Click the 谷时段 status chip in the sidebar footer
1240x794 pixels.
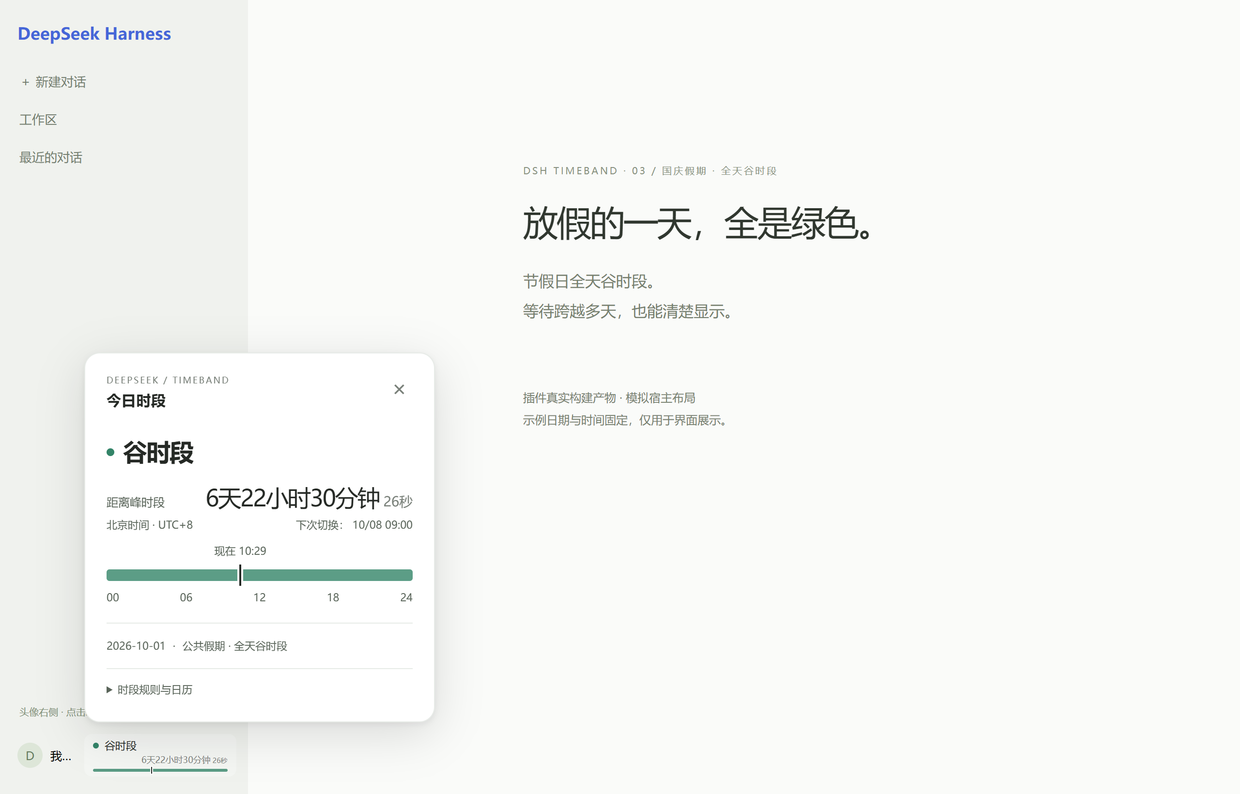pyautogui.click(x=160, y=755)
